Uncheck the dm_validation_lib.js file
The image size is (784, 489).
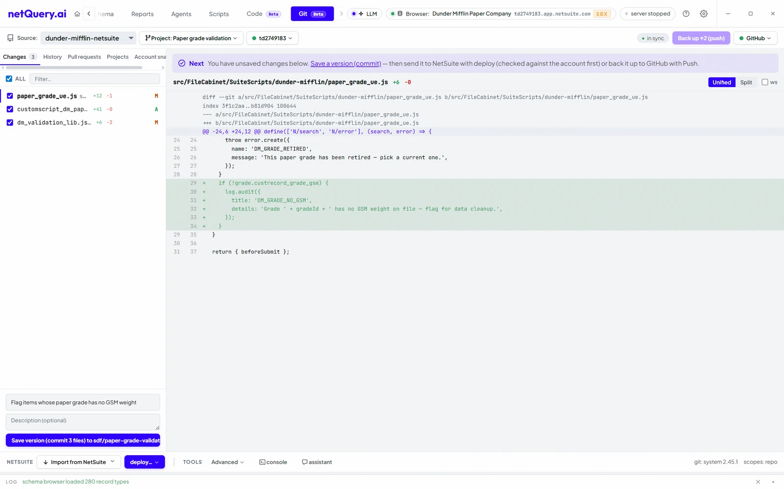tap(10, 122)
